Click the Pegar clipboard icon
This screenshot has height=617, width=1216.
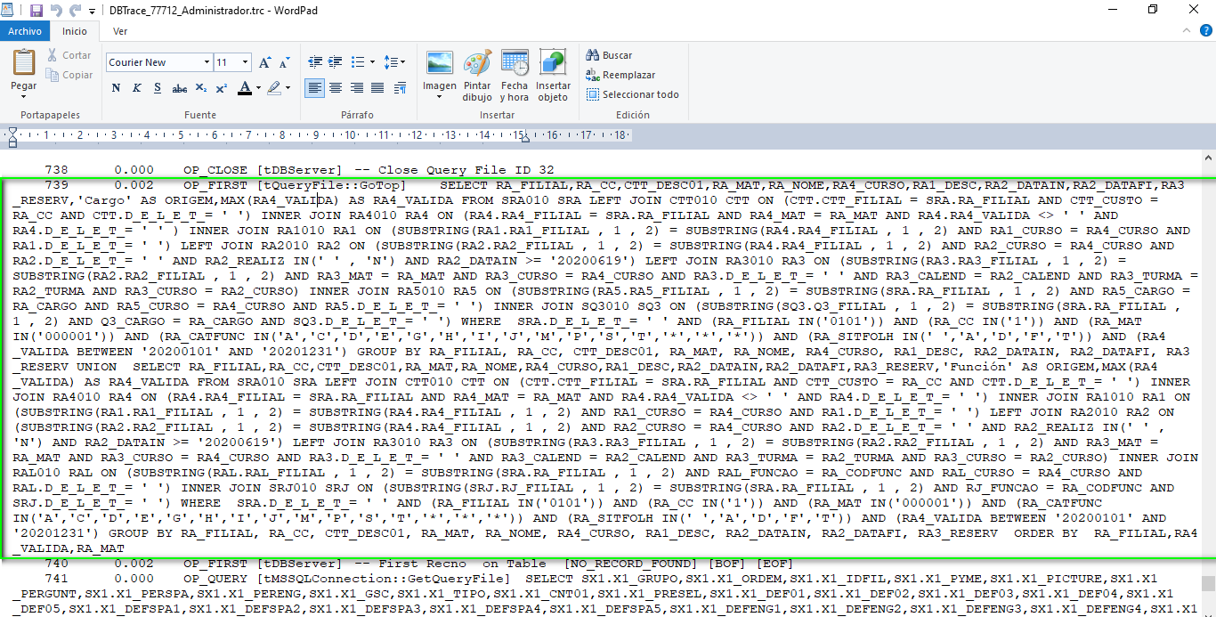point(24,62)
